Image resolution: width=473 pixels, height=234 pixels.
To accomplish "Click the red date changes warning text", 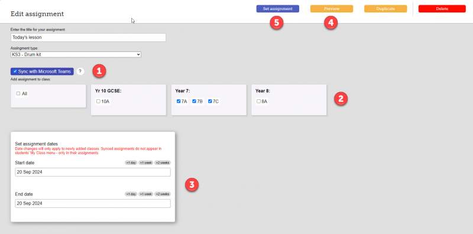I will (88, 151).
